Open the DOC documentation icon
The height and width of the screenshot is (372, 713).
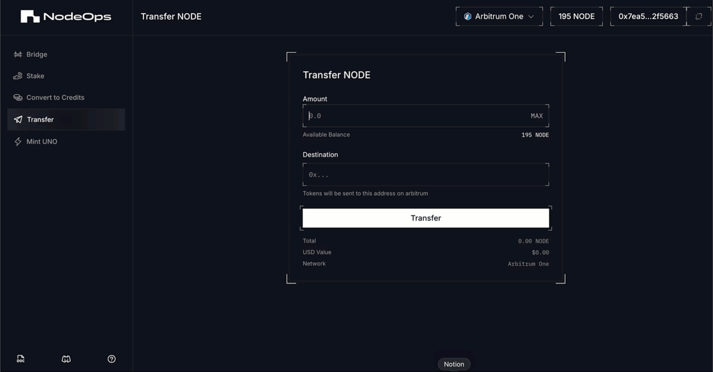click(x=20, y=359)
